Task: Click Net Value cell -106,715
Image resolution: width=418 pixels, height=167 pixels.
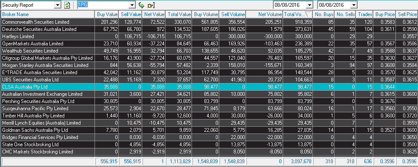Action: (x=154, y=36)
